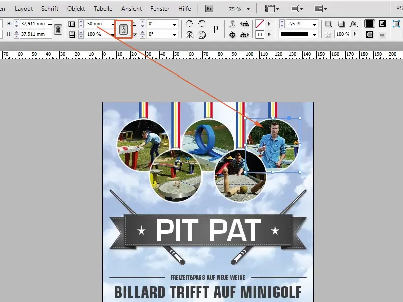Click the black stroke style preview

point(294,34)
